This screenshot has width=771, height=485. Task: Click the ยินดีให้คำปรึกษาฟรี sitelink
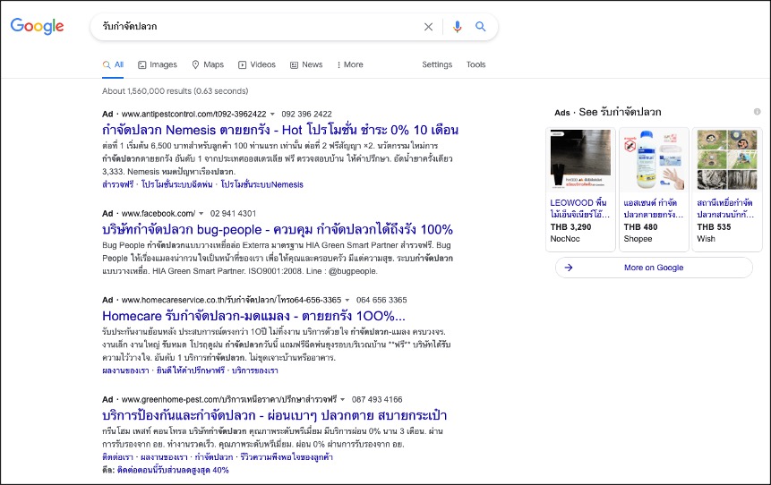[191, 370]
